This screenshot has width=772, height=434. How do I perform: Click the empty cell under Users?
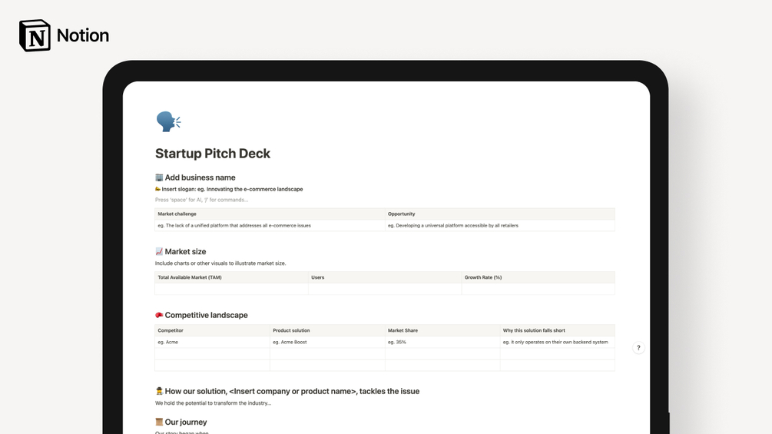click(384, 289)
